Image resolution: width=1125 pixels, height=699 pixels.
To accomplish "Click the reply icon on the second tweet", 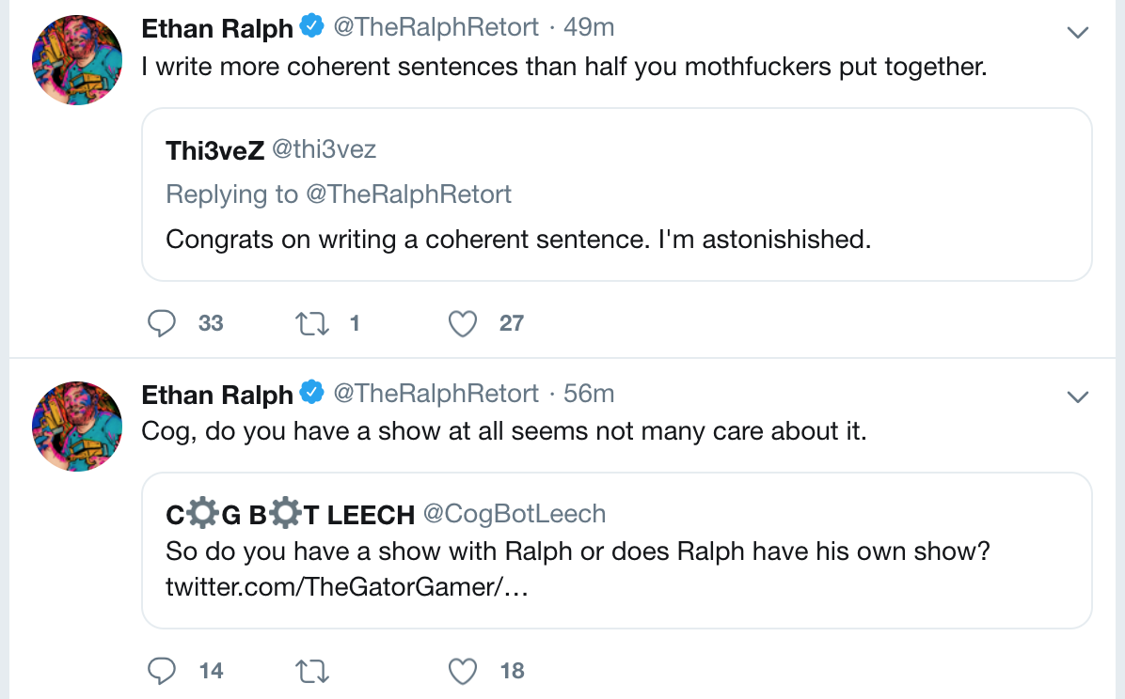I will pos(162,671).
